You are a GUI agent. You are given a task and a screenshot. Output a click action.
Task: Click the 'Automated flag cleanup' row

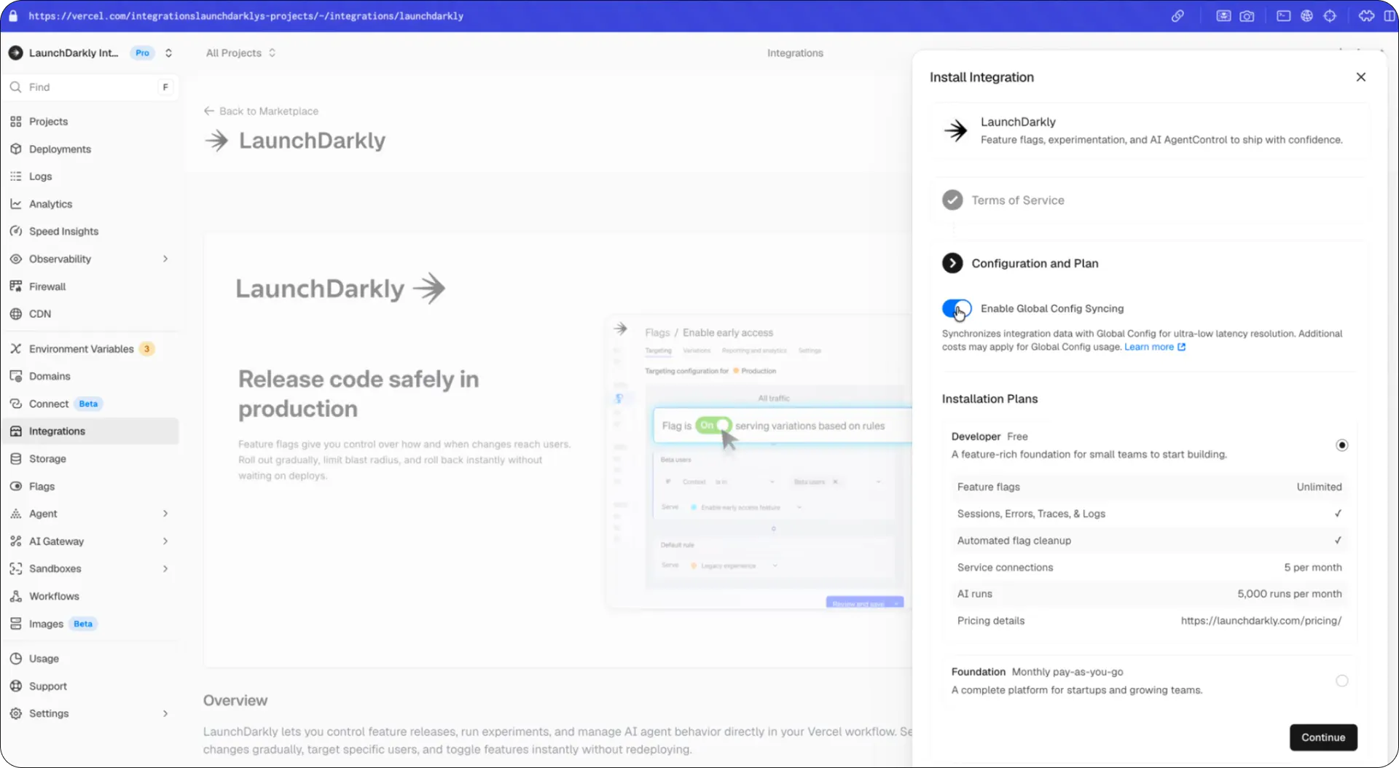click(1149, 541)
